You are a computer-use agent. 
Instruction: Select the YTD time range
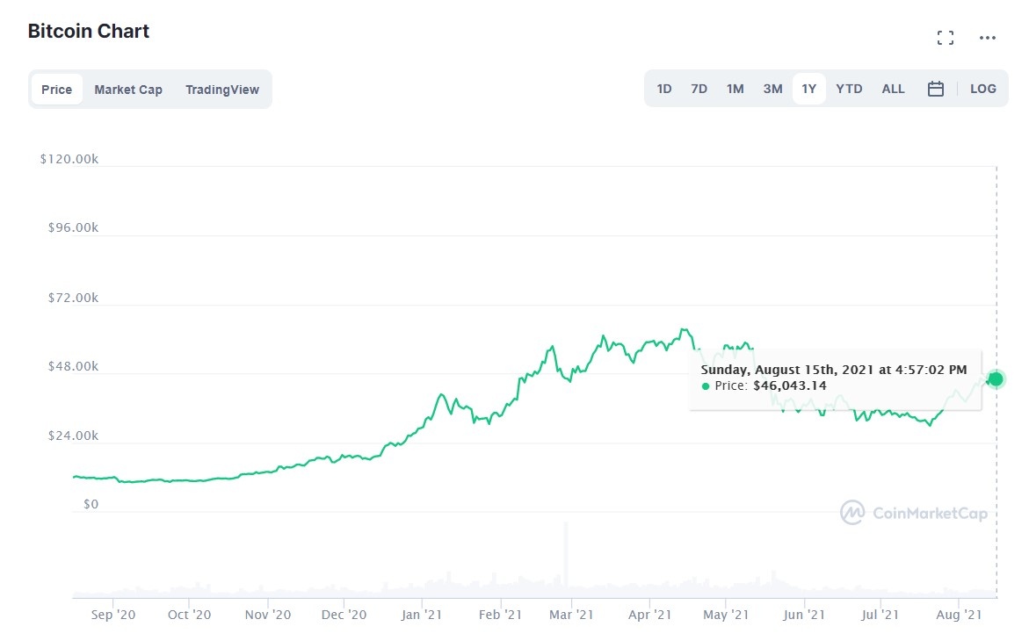coord(849,88)
